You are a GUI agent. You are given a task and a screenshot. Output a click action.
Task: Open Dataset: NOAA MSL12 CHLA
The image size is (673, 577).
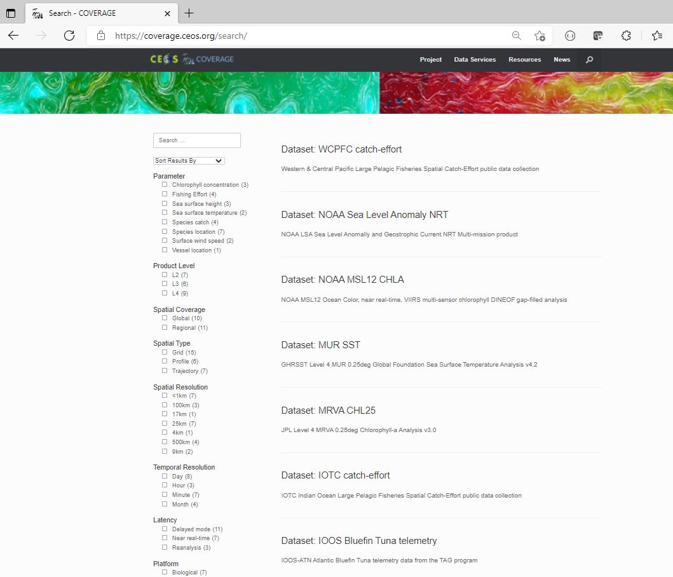coord(343,280)
